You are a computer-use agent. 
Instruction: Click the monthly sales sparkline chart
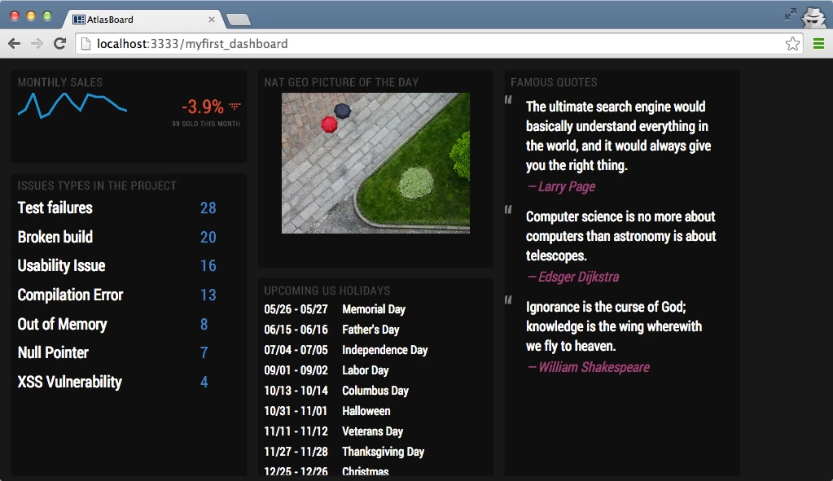point(72,105)
